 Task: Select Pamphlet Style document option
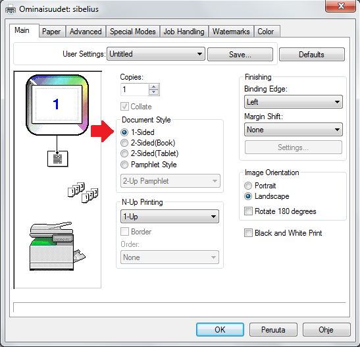click(124, 165)
